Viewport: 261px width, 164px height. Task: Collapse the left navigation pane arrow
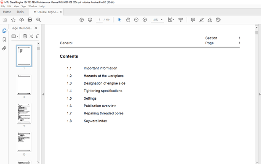click(x=43, y=94)
